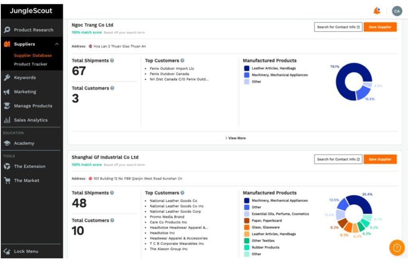The height and width of the screenshot is (265, 408).
Task: Open Product Research menu item
Action: coord(32,29)
